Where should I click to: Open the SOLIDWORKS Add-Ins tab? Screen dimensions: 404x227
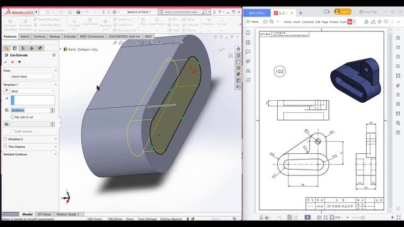pos(124,37)
